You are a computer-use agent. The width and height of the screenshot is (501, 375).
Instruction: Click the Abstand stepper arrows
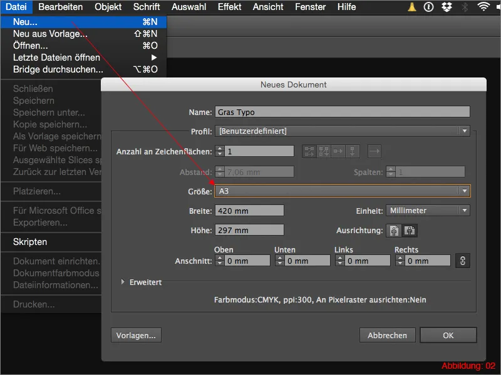coord(220,172)
